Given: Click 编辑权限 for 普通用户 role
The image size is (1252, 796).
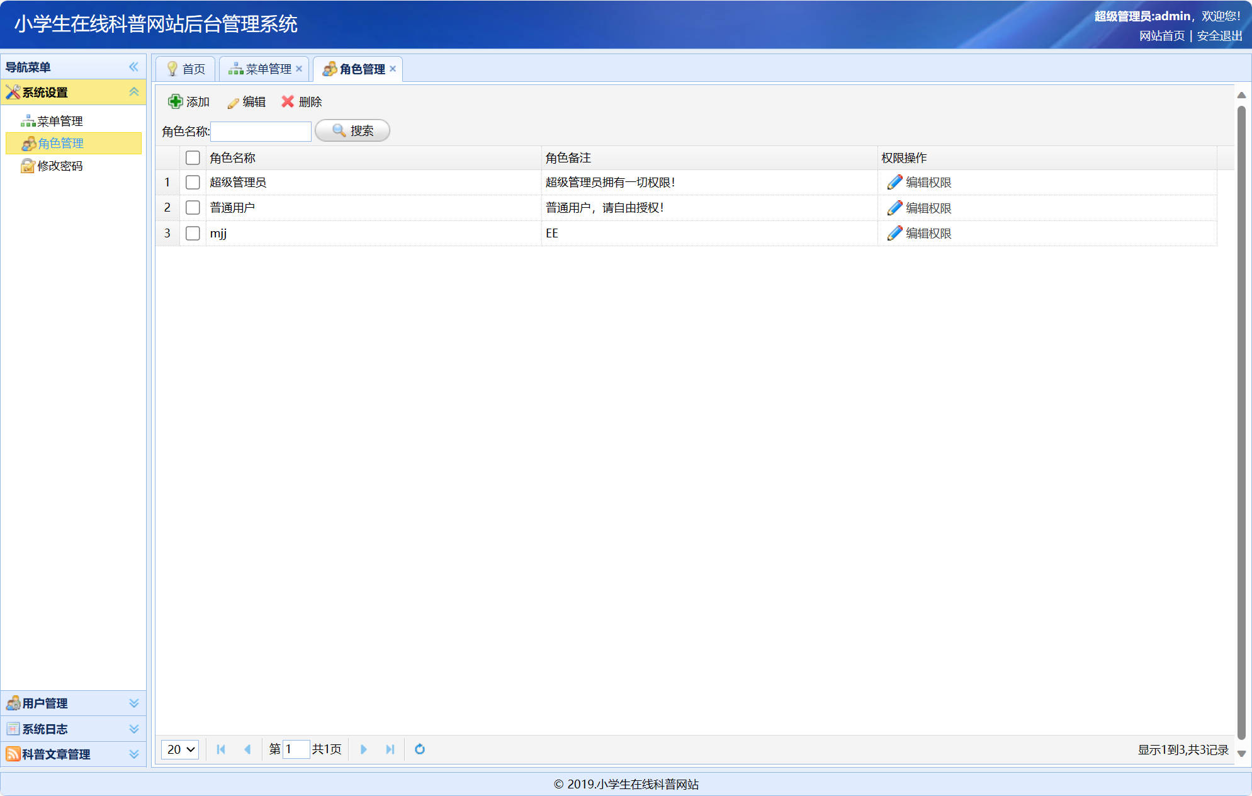Looking at the screenshot, I should (x=927, y=207).
